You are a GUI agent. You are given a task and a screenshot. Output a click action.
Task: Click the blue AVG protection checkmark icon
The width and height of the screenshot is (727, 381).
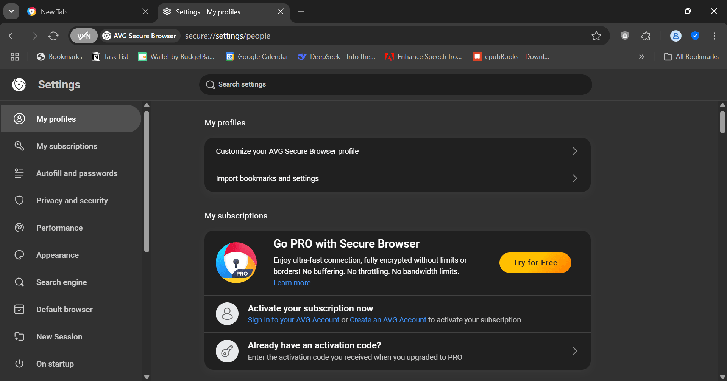point(695,36)
